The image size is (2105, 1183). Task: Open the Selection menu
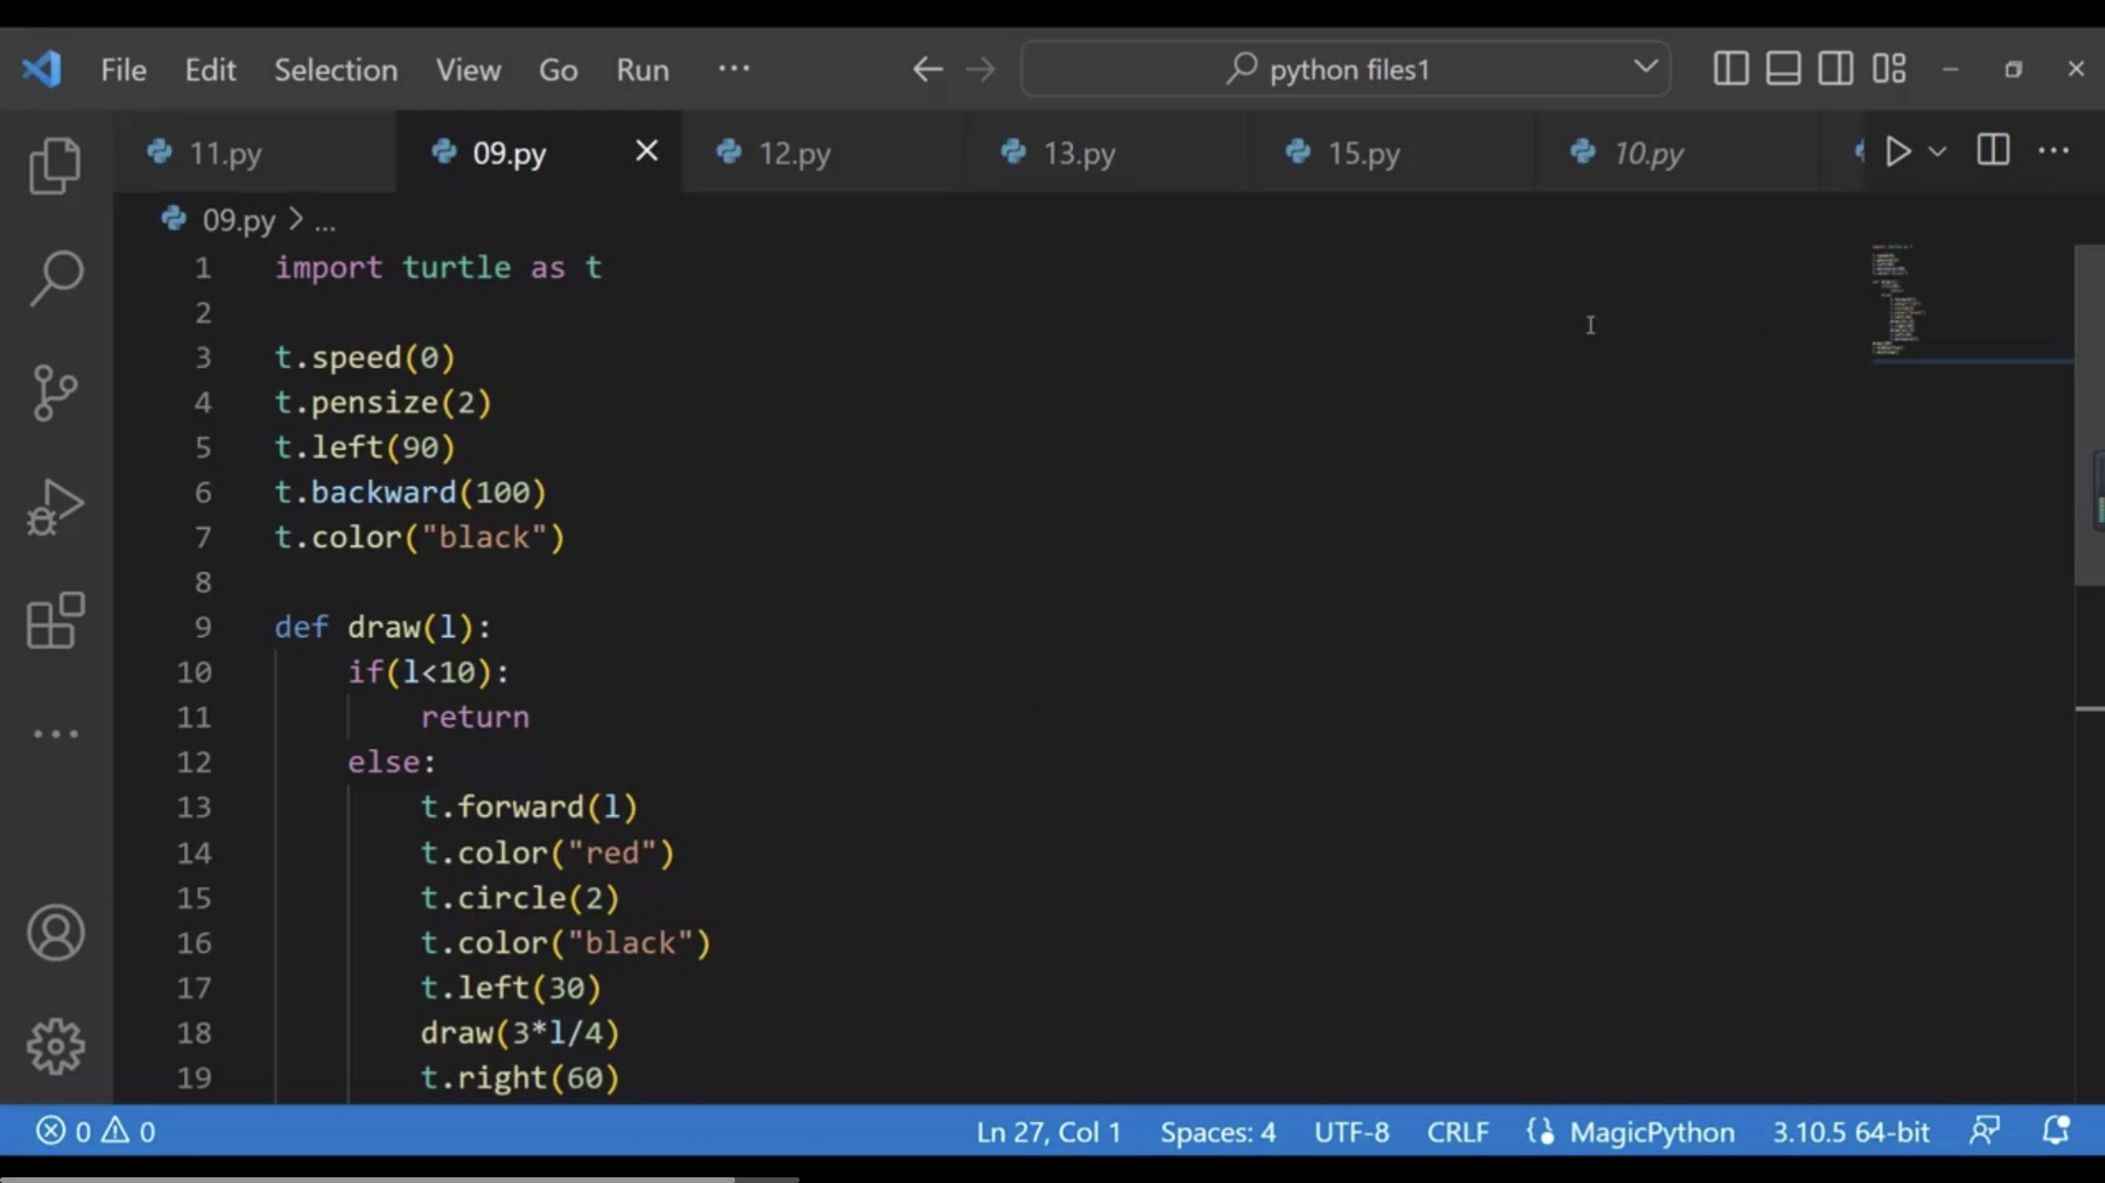click(336, 70)
